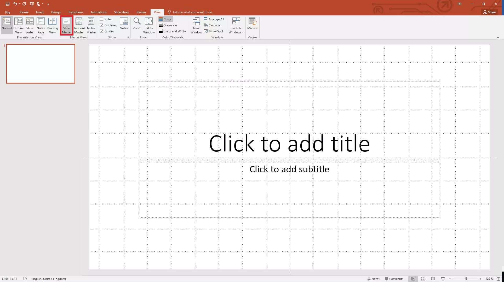Open Show group dialog launcher
The image size is (504, 282).
tap(128, 38)
